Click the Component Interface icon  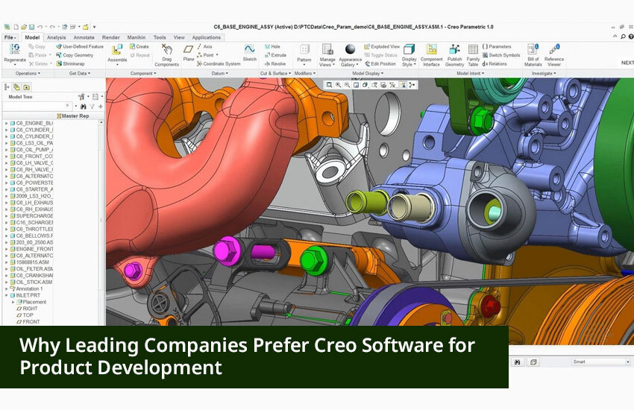coord(432,49)
